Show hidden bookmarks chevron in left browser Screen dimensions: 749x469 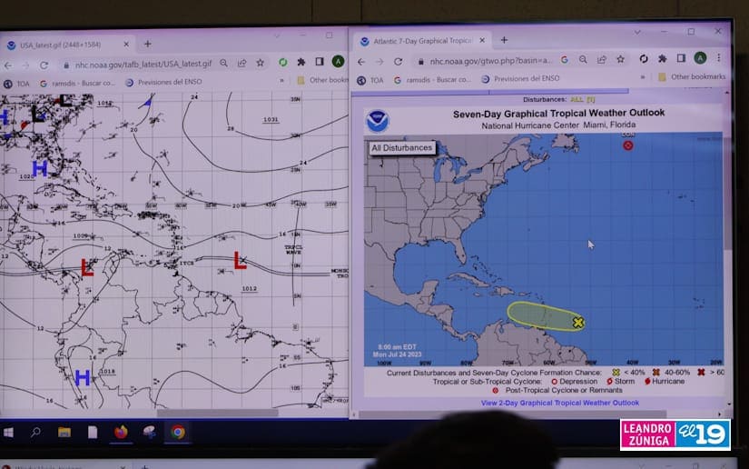[281, 81]
